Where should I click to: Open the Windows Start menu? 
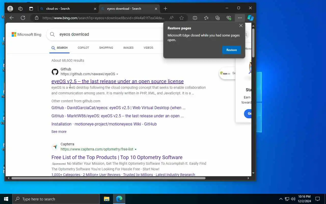point(6,199)
